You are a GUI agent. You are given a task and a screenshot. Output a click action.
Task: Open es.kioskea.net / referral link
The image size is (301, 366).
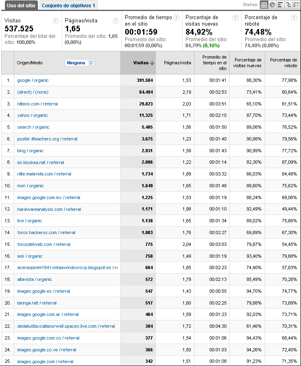40,162
